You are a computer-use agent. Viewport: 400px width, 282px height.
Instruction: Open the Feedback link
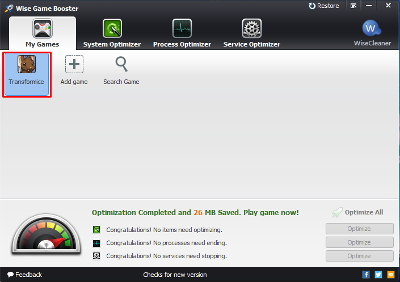(x=24, y=275)
